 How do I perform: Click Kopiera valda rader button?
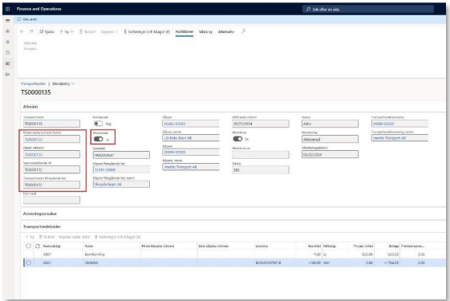click(x=75, y=237)
